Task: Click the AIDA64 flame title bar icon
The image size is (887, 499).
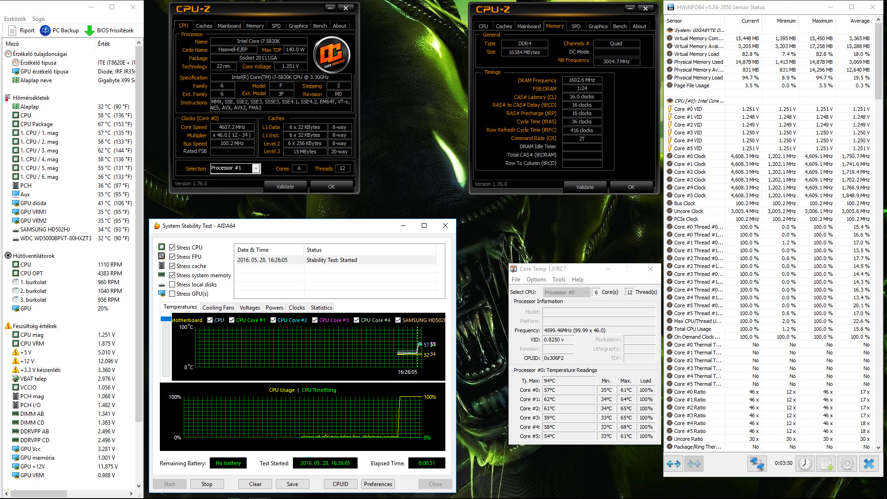Action: pos(157,225)
